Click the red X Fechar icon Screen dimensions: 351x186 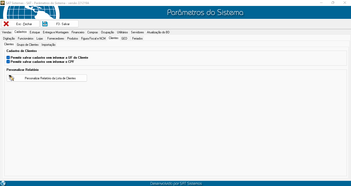coord(6,24)
